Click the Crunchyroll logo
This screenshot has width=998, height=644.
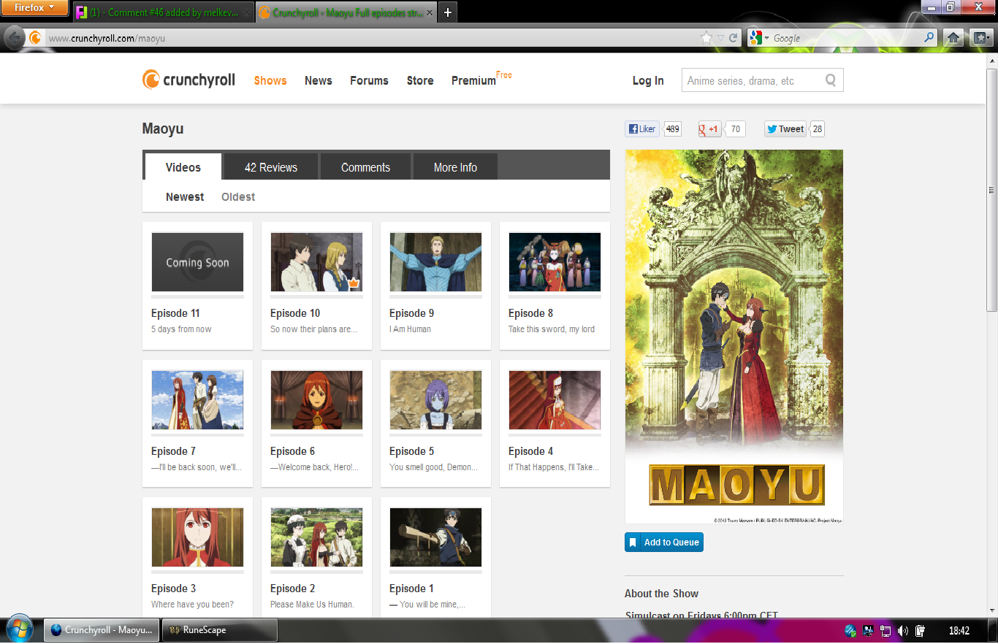click(188, 80)
